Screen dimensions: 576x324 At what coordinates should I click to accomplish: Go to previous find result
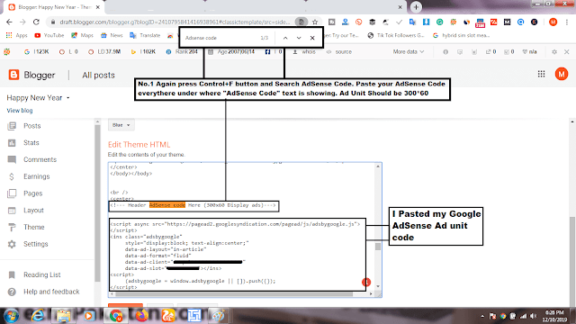pyautogui.click(x=285, y=38)
